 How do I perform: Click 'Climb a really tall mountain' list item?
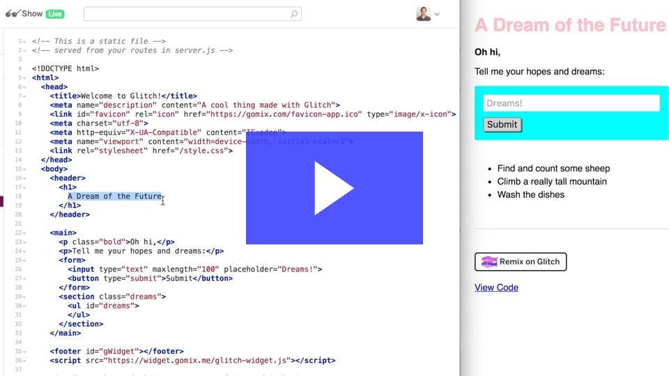(552, 182)
